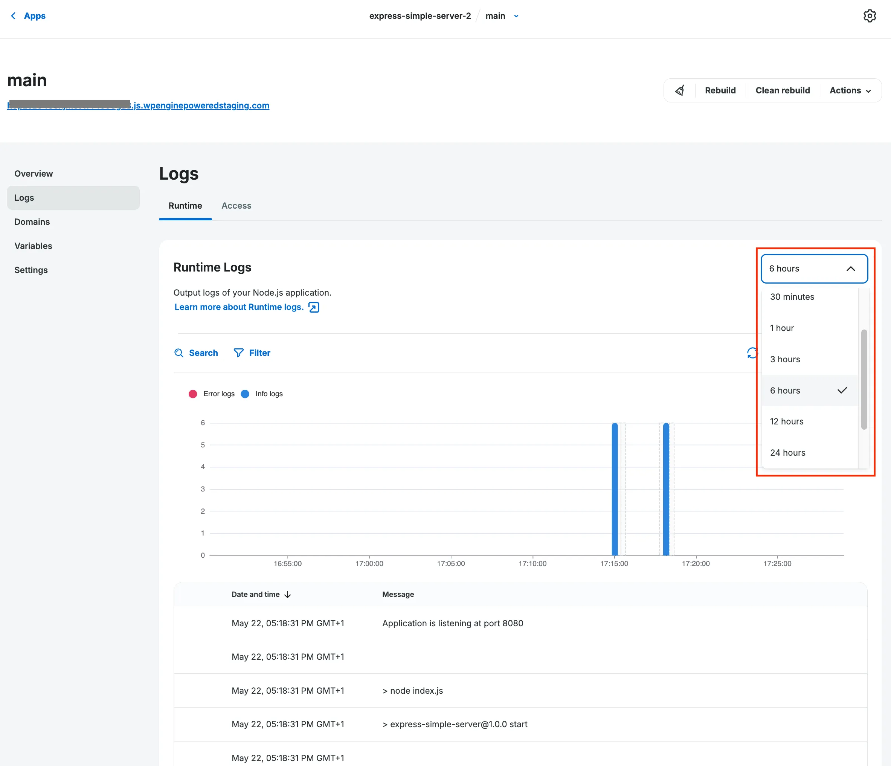Open external link icon beside Runtime logs link

pyautogui.click(x=313, y=307)
